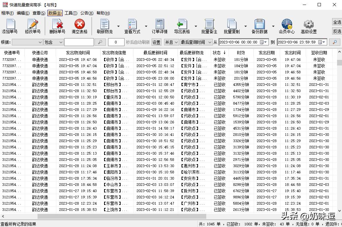Open 会员中心 (Member Center) icon
The image size is (342, 227).
point(286,26)
